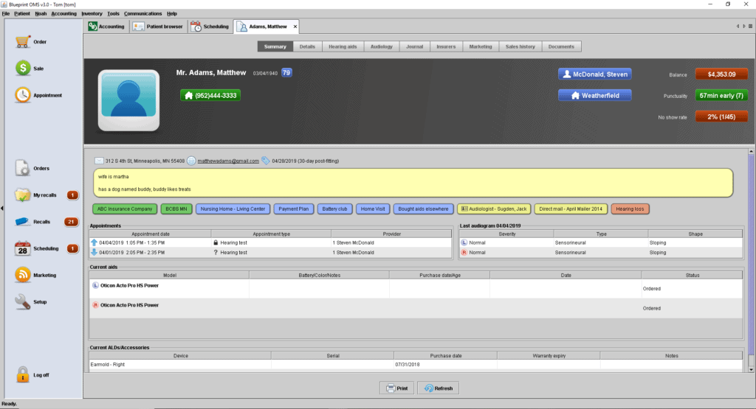This screenshot has height=409, width=756.
Task: Open the Tab list dropdown arrow
Action: (750, 27)
